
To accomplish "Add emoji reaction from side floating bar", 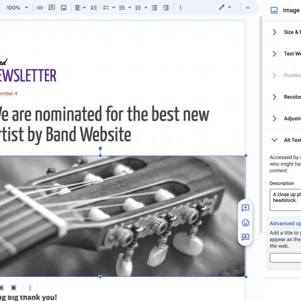I will pyautogui.click(x=245, y=223).
